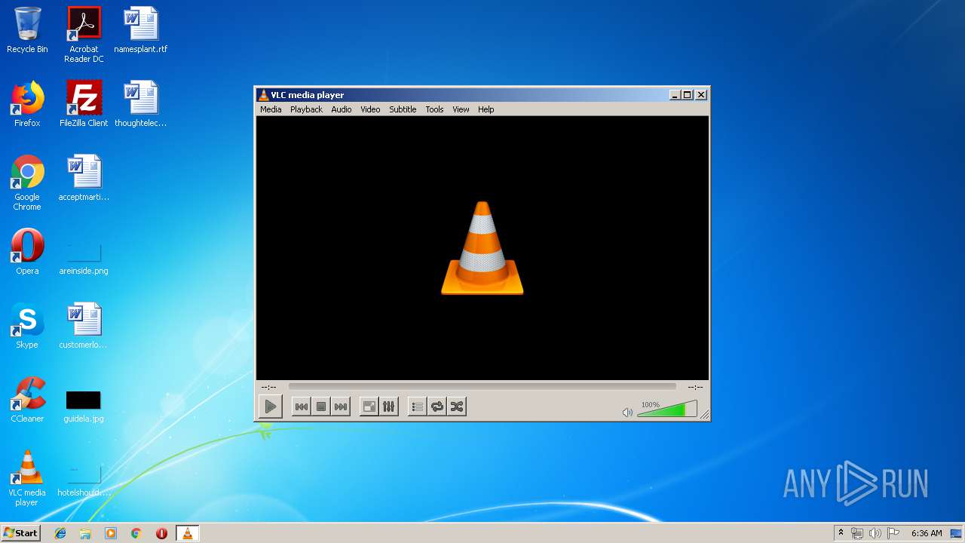Show extended settings equalizer icon
Viewport: 965px width, 543px height.
pyautogui.click(x=389, y=406)
